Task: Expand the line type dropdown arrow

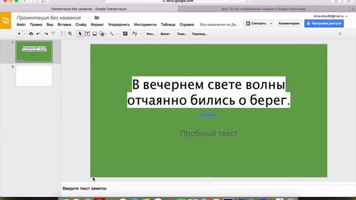Action: 117,34
